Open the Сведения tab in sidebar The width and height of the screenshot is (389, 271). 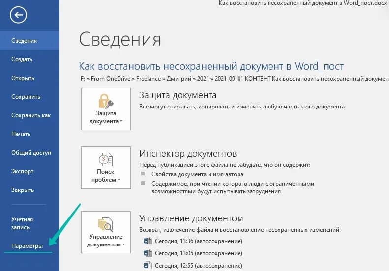click(x=30, y=40)
